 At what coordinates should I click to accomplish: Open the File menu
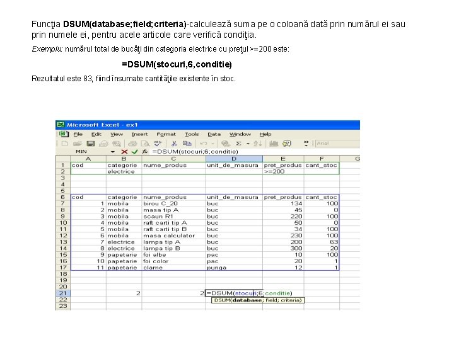pos(78,134)
